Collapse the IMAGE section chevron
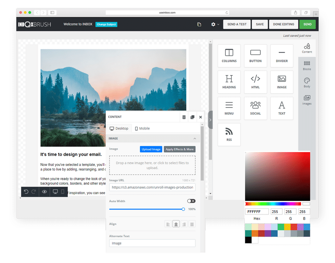This screenshot has width=335, height=263. click(195, 139)
